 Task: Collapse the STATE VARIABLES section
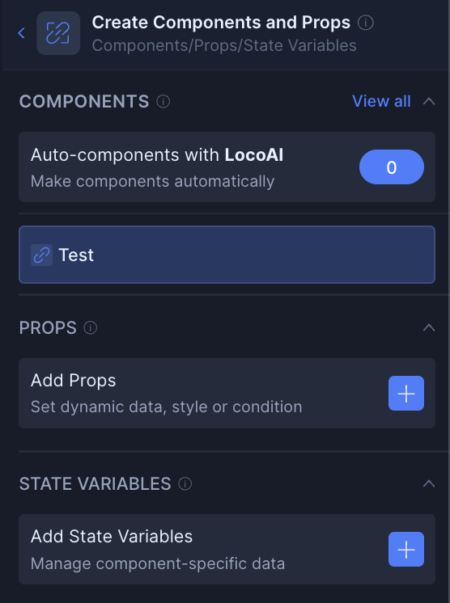pos(429,484)
